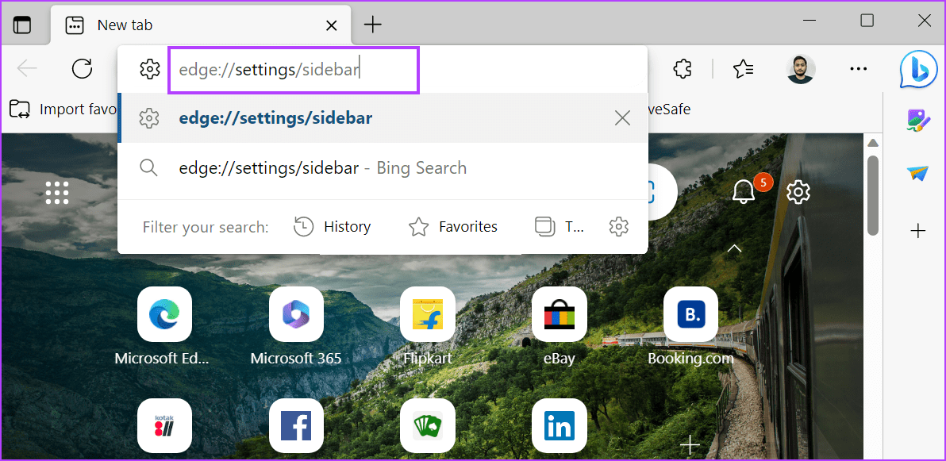Click the Import favorites link

point(63,109)
